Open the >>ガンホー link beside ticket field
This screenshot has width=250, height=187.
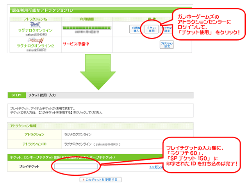[x=157, y=167]
